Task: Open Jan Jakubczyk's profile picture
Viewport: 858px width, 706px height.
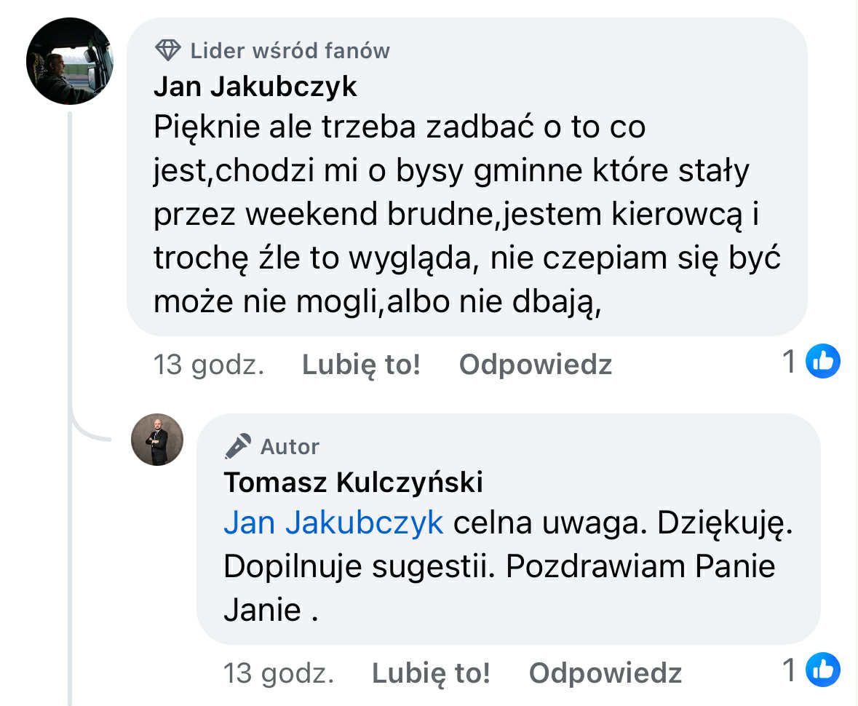Action: tap(70, 61)
